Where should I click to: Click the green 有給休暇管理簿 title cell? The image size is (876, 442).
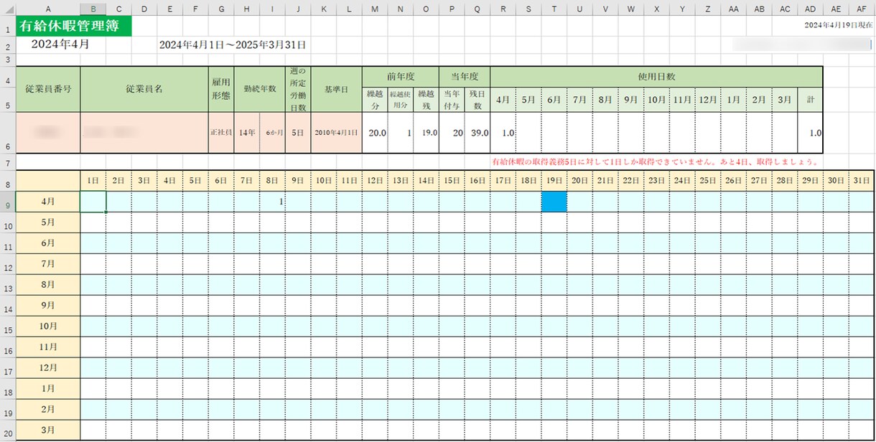75,27
